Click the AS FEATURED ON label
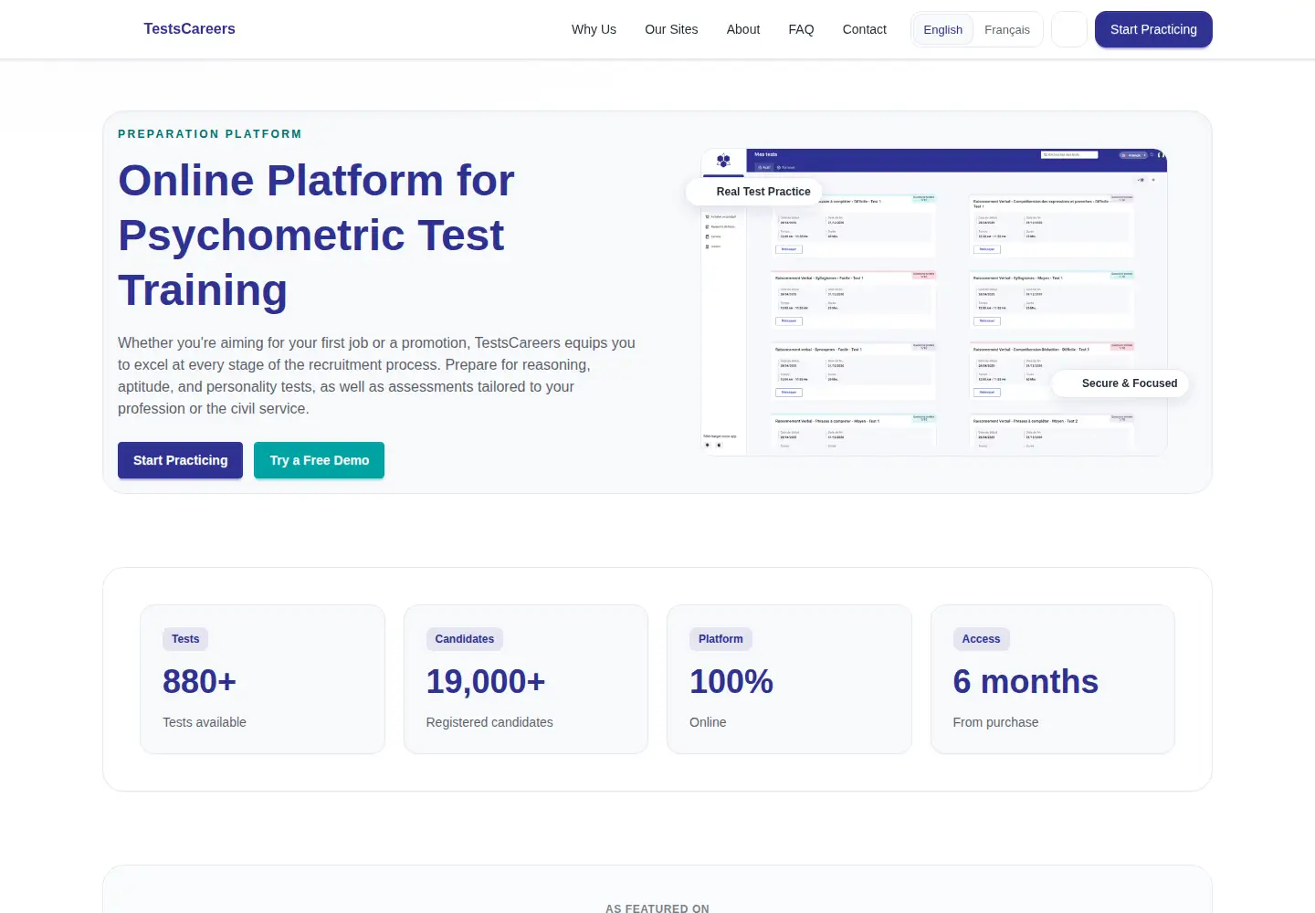 [x=657, y=908]
